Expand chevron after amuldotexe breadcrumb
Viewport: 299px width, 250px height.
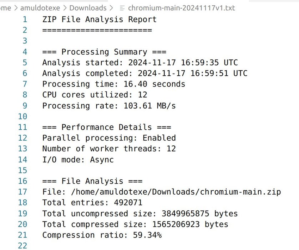click(x=65, y=8)
